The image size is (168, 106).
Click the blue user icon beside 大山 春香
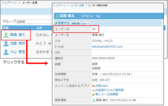click(x=6, y=52)
